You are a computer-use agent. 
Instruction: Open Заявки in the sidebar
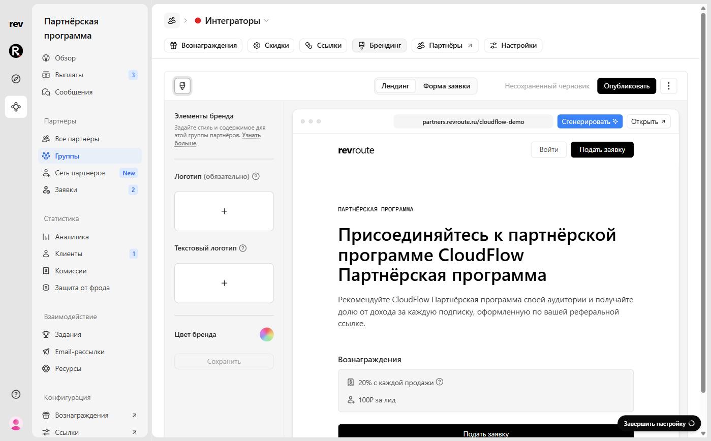(x=90, y=190)
